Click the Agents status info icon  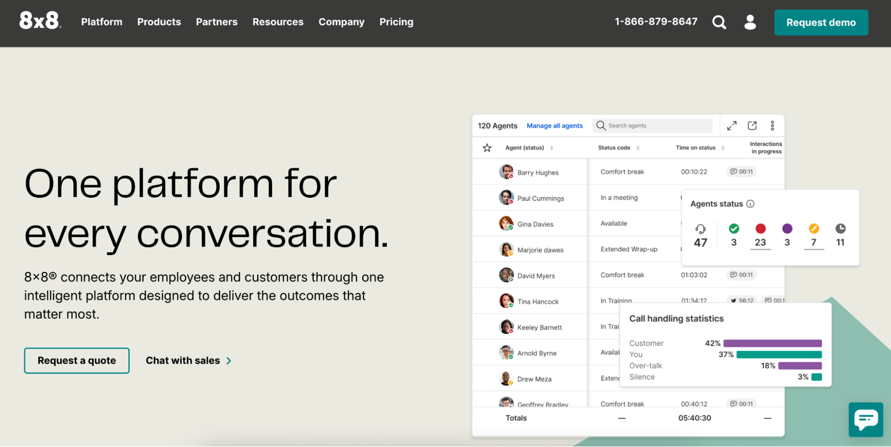pos(751,204)
